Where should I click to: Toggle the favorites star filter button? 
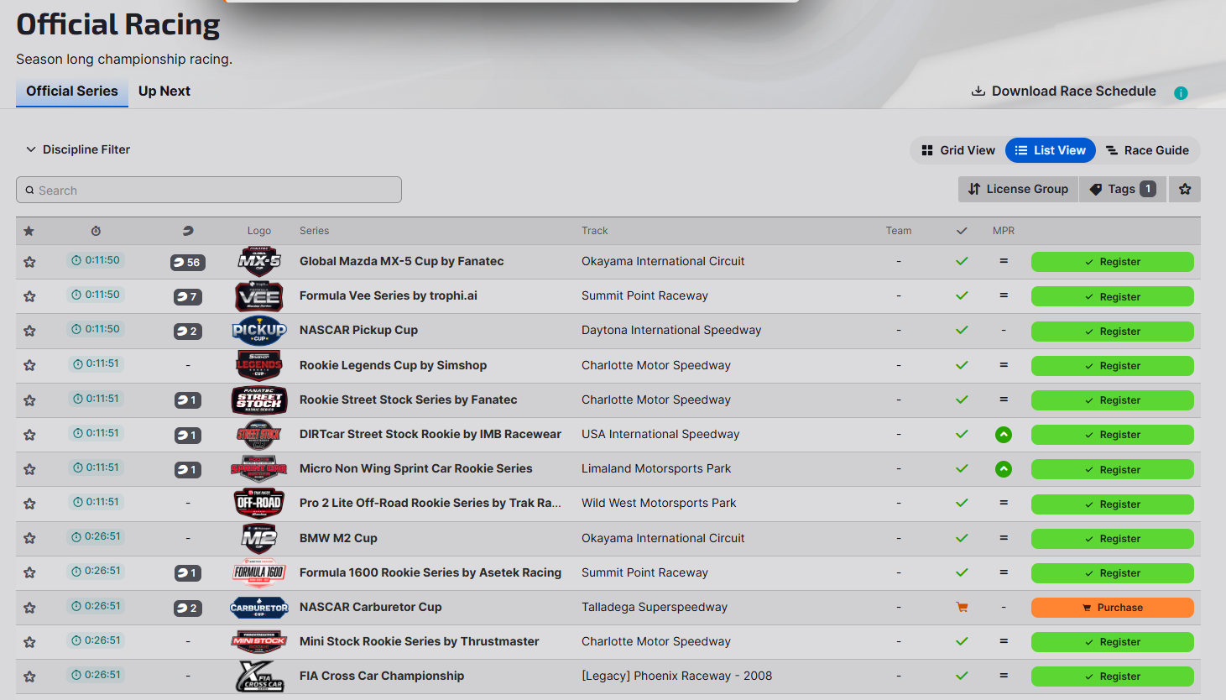point(1185,190)
